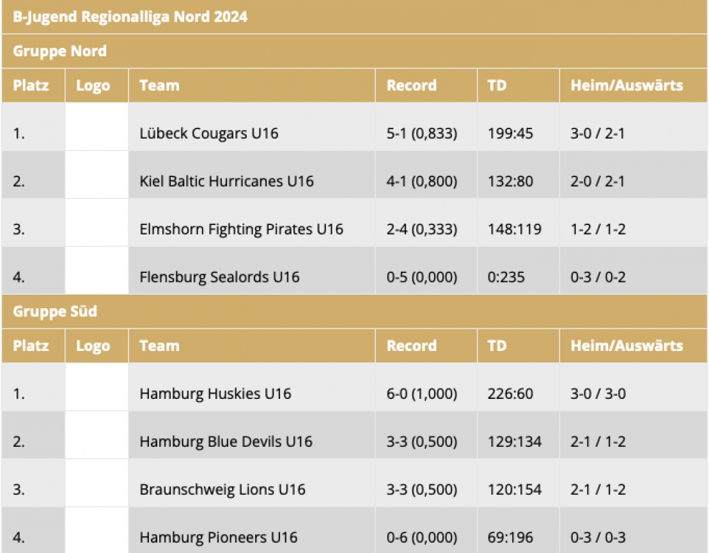The height and width of the screenshot is (553, 709).
Task: Click Heim/Auswärts column header in Gruppe Nord
Action: (627, 86)
